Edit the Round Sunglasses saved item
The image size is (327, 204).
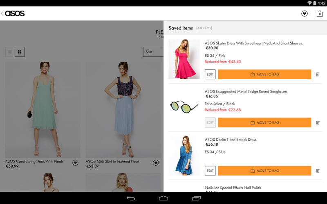pos(210,123)
